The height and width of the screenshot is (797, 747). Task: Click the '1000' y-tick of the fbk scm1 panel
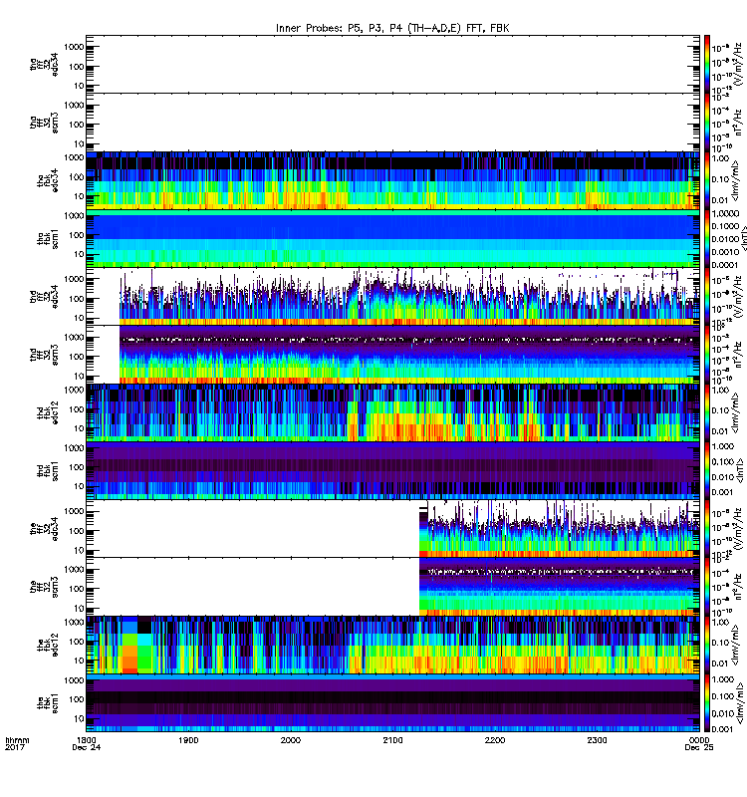coord(74,680)
